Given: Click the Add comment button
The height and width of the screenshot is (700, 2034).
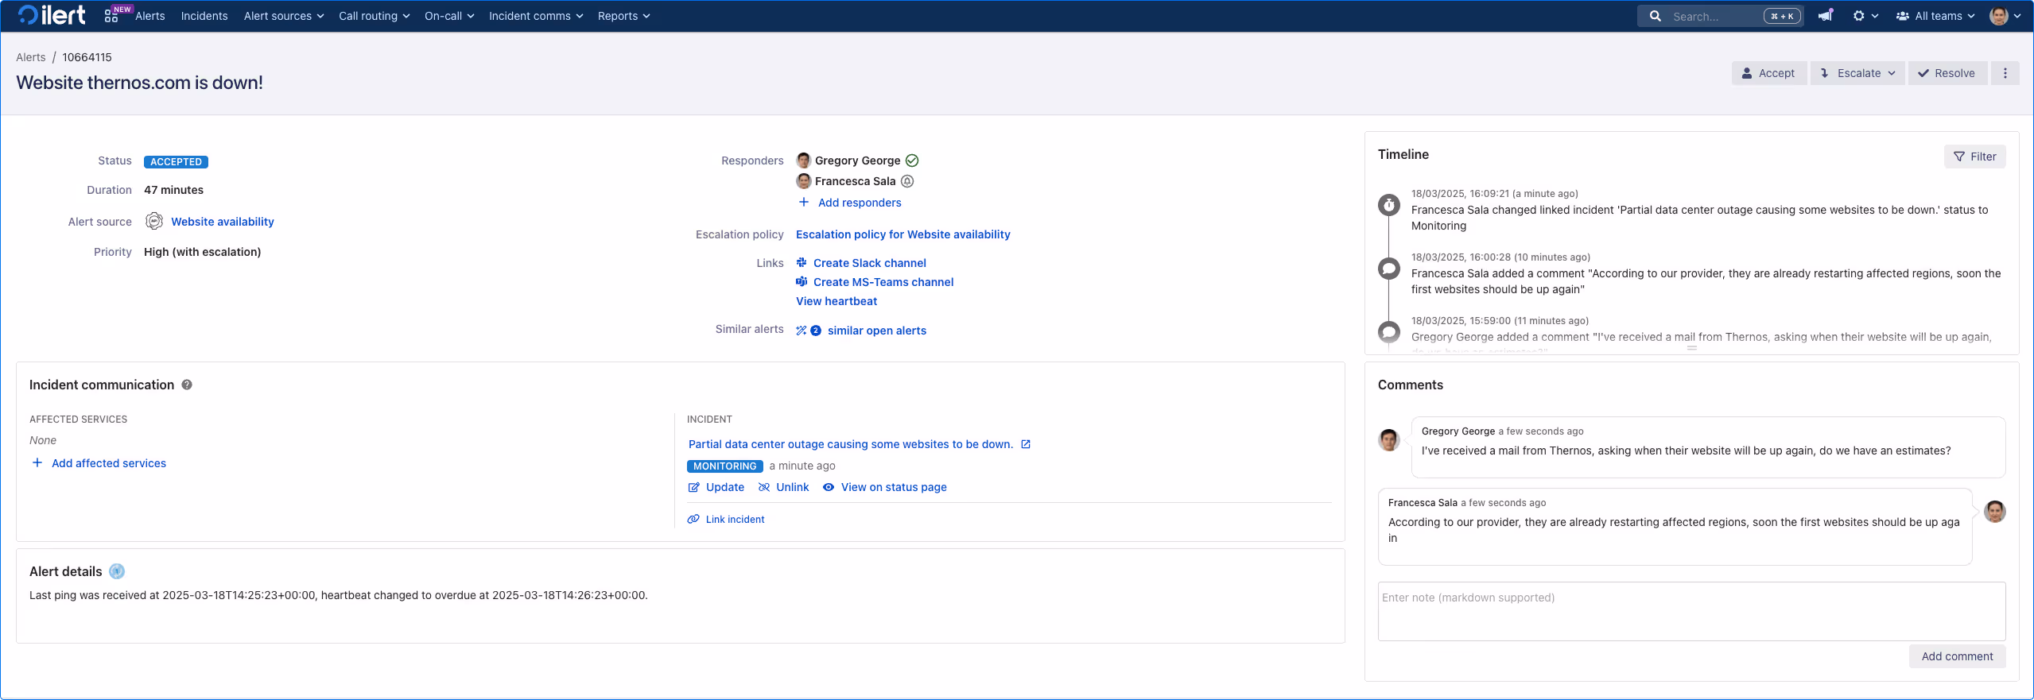Looking at the screenshot, I should (x=1957, y=656).
